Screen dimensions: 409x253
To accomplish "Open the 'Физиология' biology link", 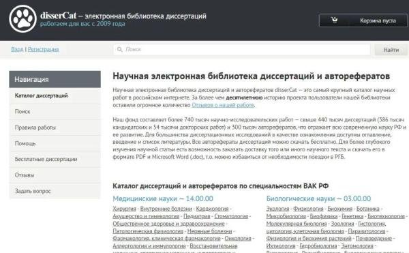I will (308, 209).
